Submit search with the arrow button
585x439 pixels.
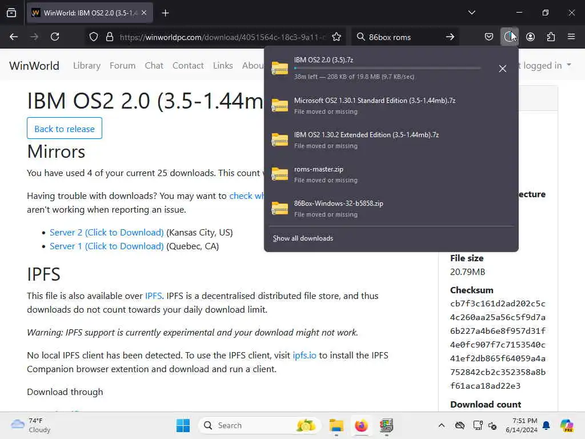point(450,37)
